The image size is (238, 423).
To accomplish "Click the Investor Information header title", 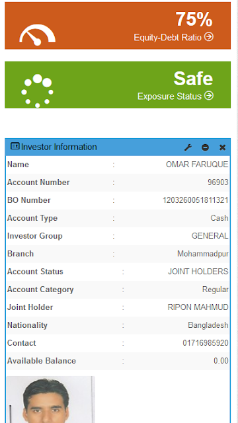I will (59, 147).
